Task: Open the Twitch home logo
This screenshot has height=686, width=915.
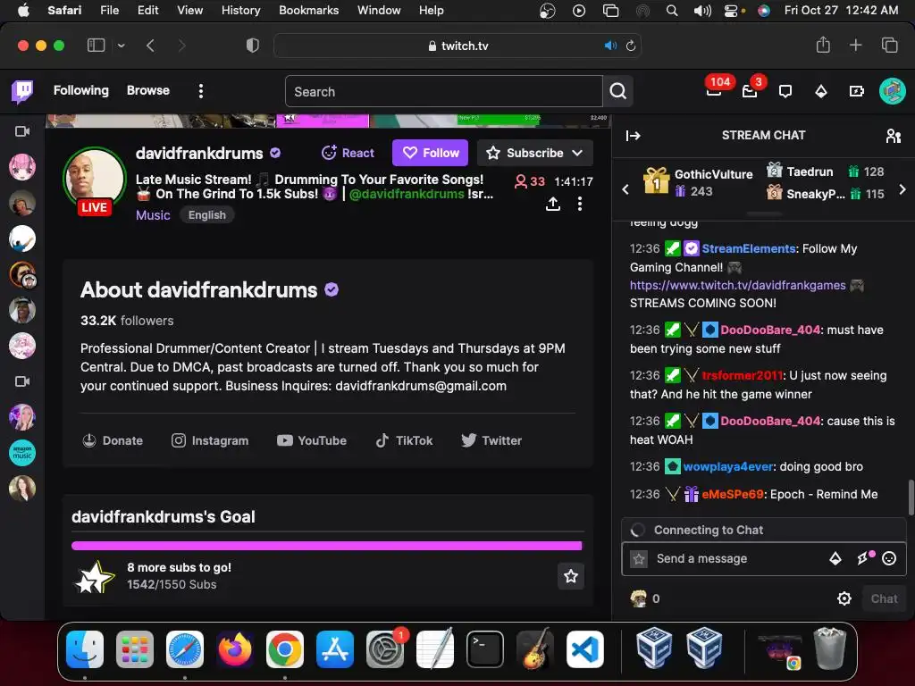Action: tap(22, 91)
